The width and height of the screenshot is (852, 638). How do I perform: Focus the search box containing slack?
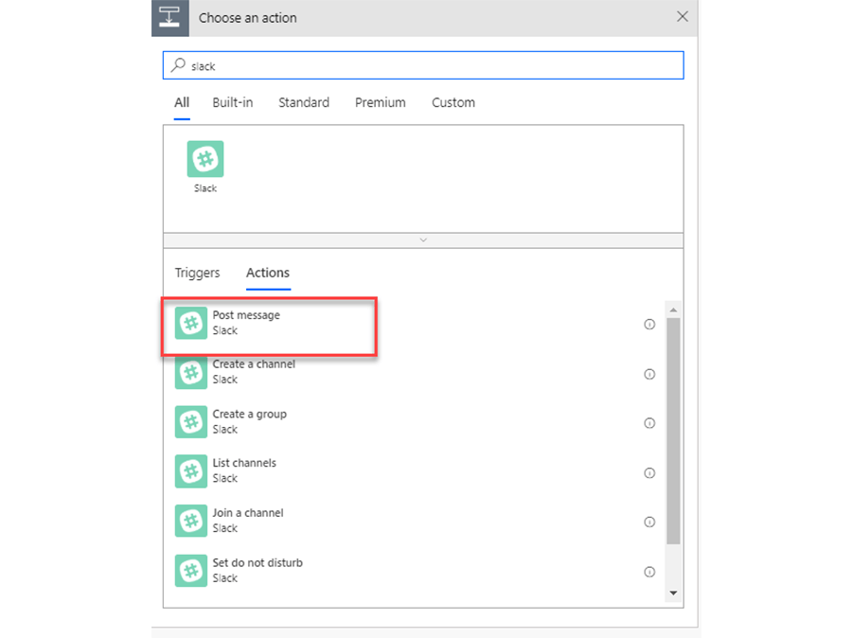(x=423, y=65)
